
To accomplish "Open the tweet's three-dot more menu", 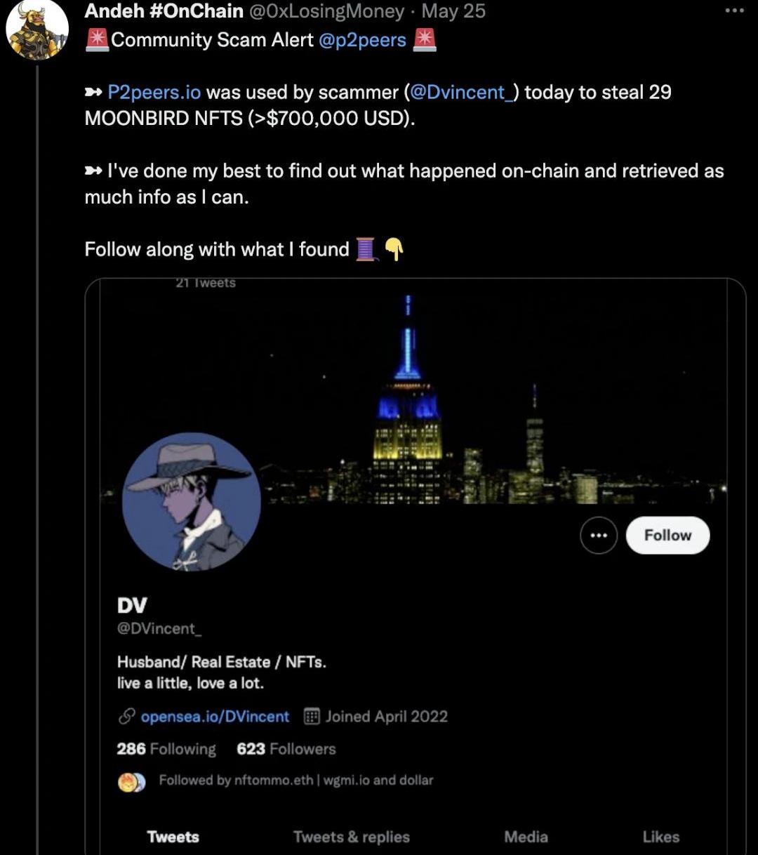I will coord(734,11).
